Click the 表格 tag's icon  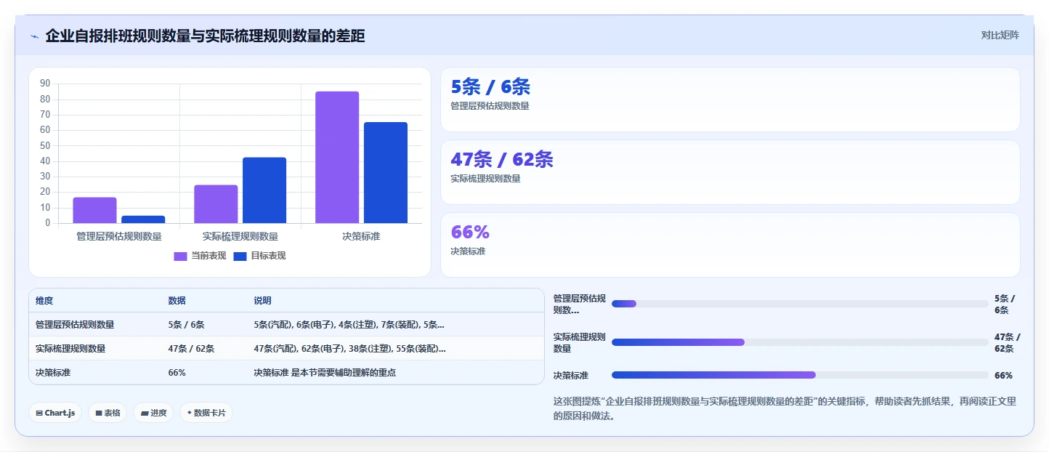[99, 413]
